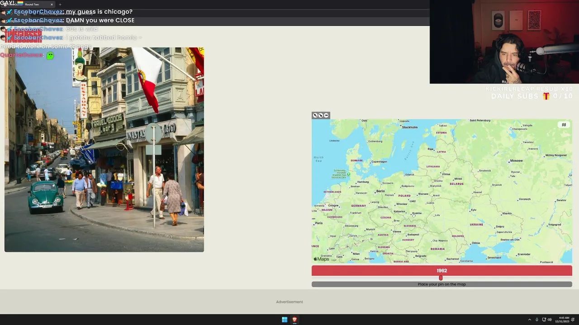Click Vienna on the map
579x325 pixels.
pyautogui.click(x=397, y=232)
